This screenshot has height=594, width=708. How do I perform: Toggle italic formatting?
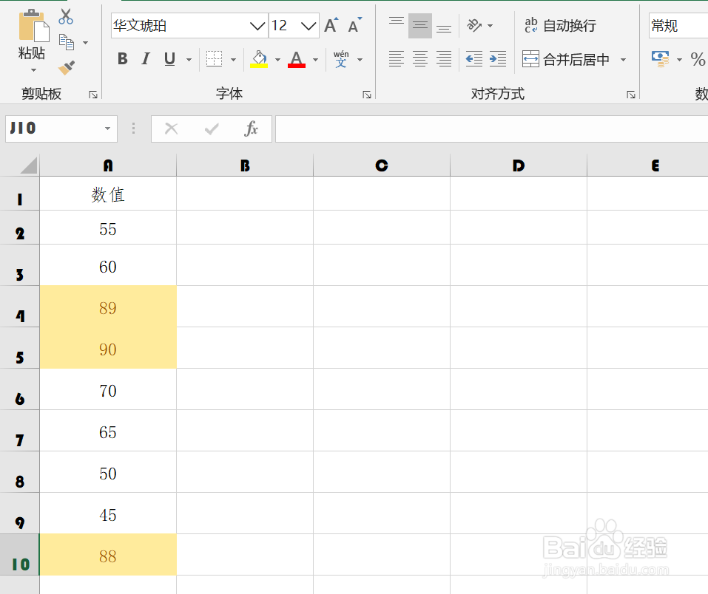click(x=146, y=58)
